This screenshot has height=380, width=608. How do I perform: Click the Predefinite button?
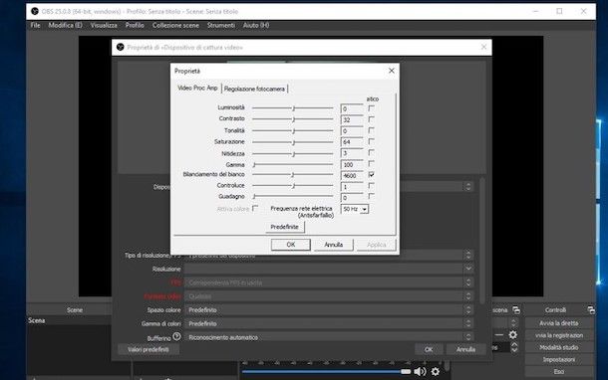(285, 227)
